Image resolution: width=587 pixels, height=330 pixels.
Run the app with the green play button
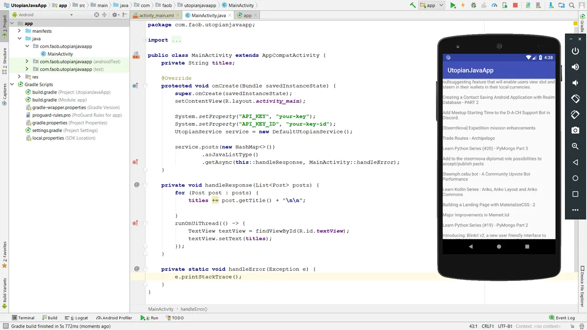(x=453, y=5)
